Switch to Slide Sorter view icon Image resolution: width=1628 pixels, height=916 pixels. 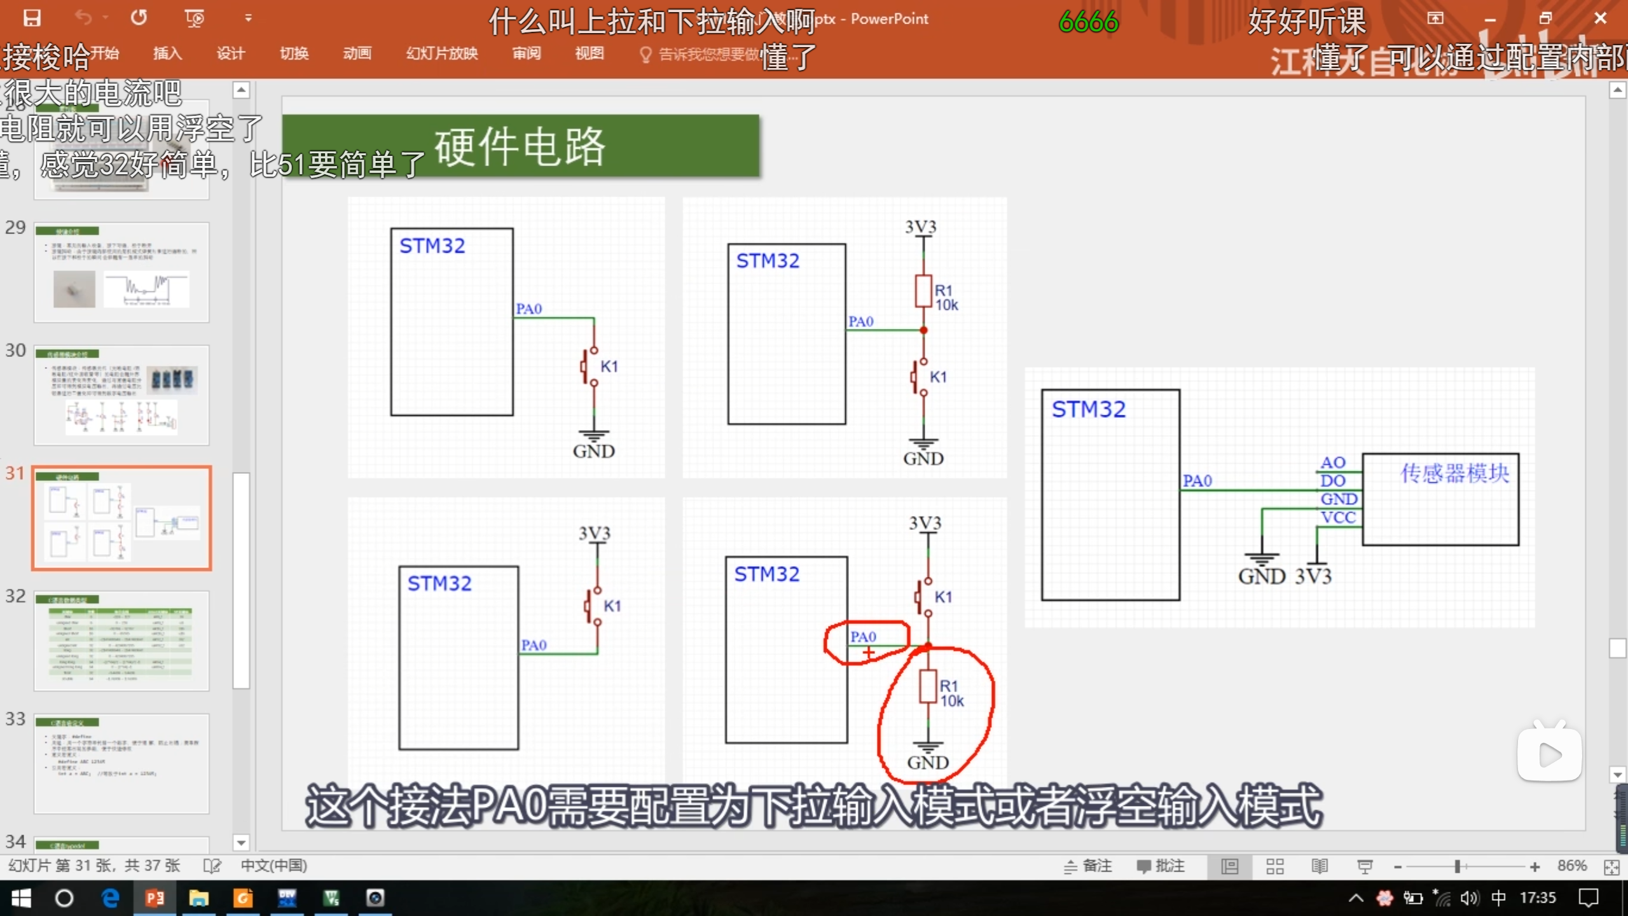tap(1274, 866)
